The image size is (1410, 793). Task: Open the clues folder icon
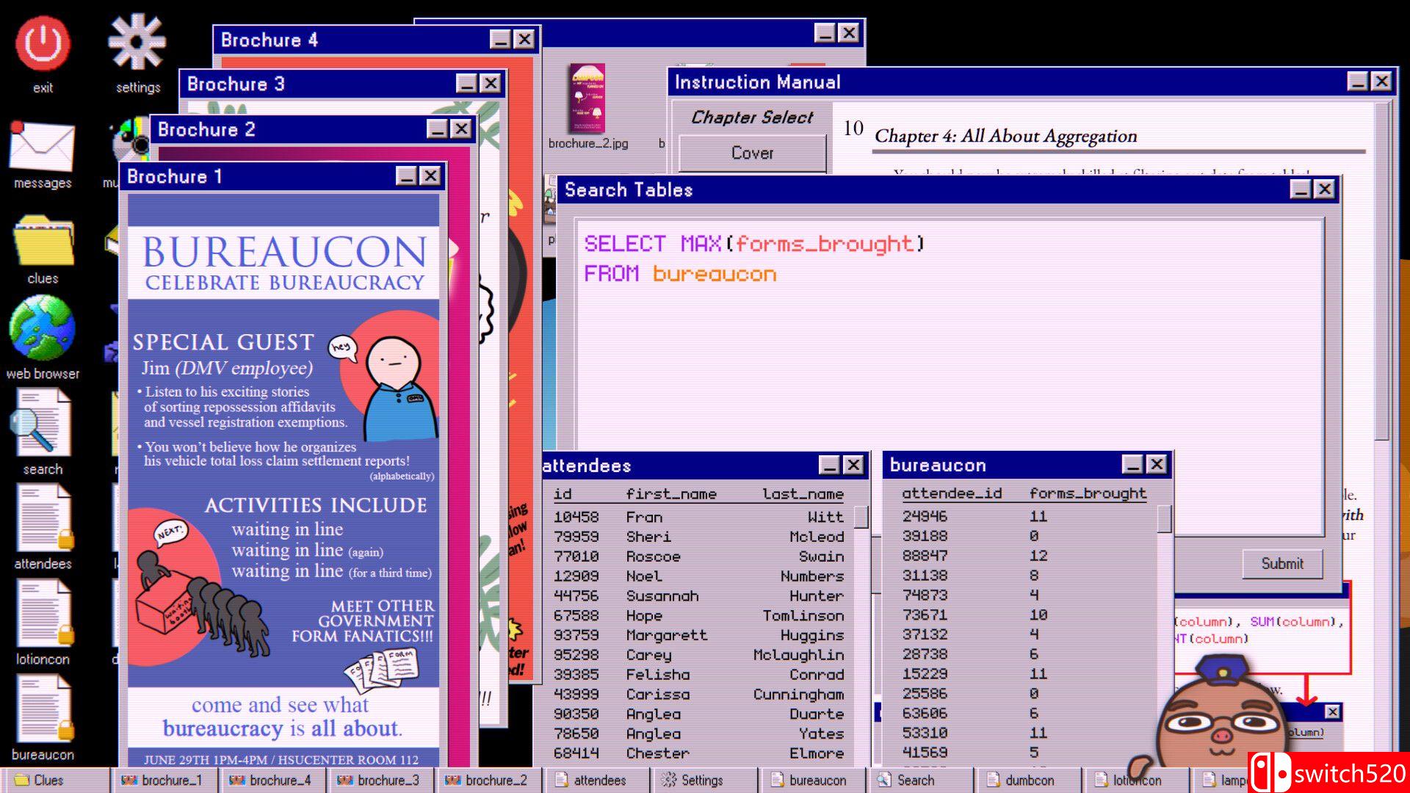pyautogui.click(x=43, y=239)
